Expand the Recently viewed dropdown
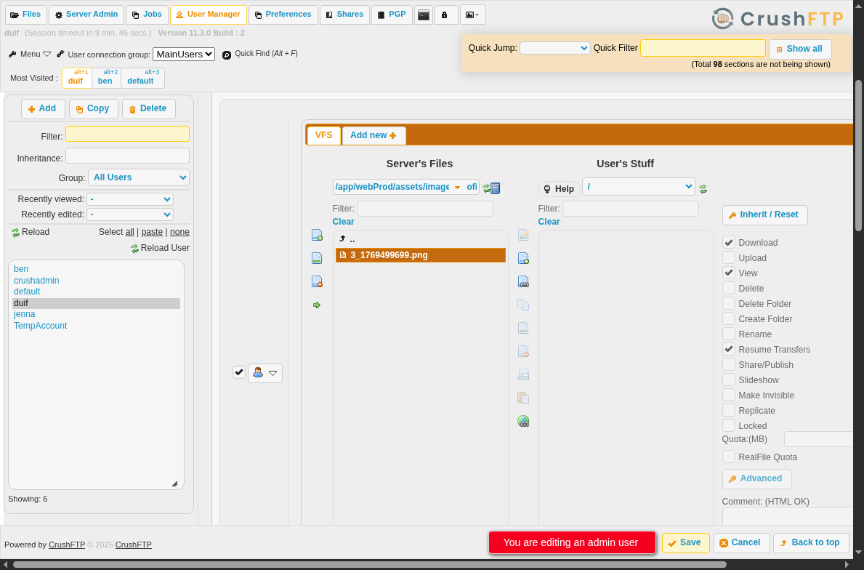 [129, 199]
